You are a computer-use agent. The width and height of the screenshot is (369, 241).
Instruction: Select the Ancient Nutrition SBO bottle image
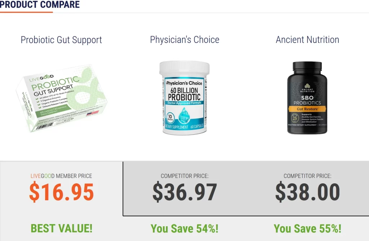(307, 98)
